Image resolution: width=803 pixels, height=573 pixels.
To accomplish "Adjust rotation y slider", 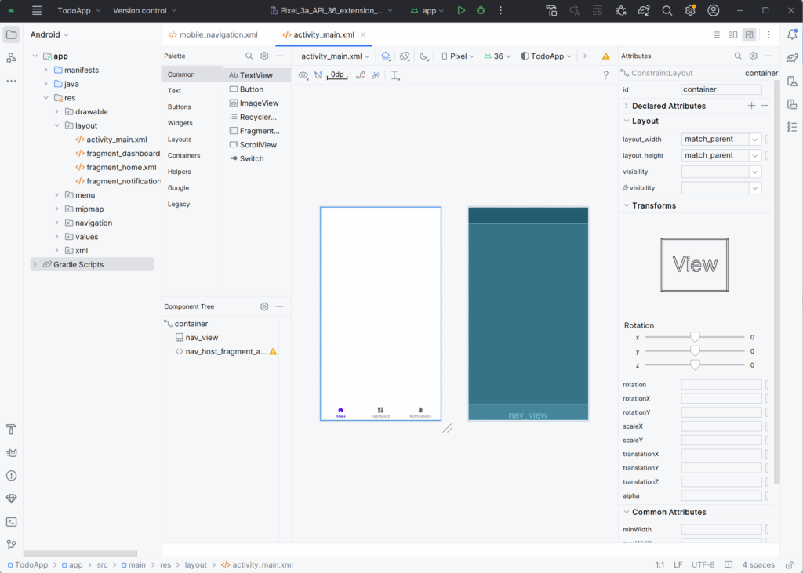I will click(x=695, y=350).
